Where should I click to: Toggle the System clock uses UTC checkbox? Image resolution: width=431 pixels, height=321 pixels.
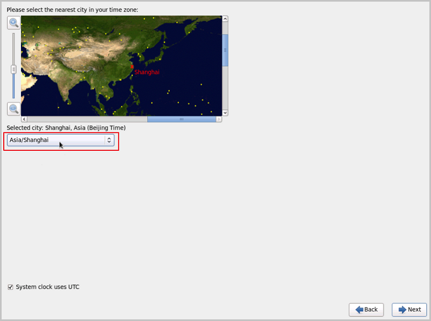(x=10, y=287)
